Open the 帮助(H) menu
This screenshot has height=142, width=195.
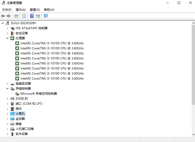(49, 10)
